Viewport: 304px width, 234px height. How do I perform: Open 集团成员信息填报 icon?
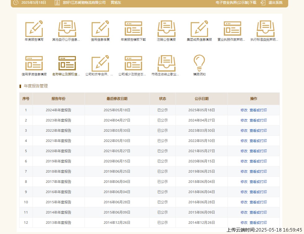[x=199, y=29]
